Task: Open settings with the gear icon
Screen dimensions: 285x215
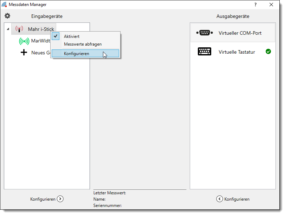Action: (x=7, y=16)
